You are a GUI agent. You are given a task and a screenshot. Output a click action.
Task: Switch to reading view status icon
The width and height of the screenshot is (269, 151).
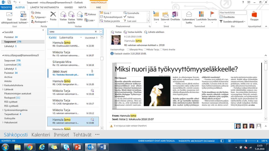click(x=229, y=141)
